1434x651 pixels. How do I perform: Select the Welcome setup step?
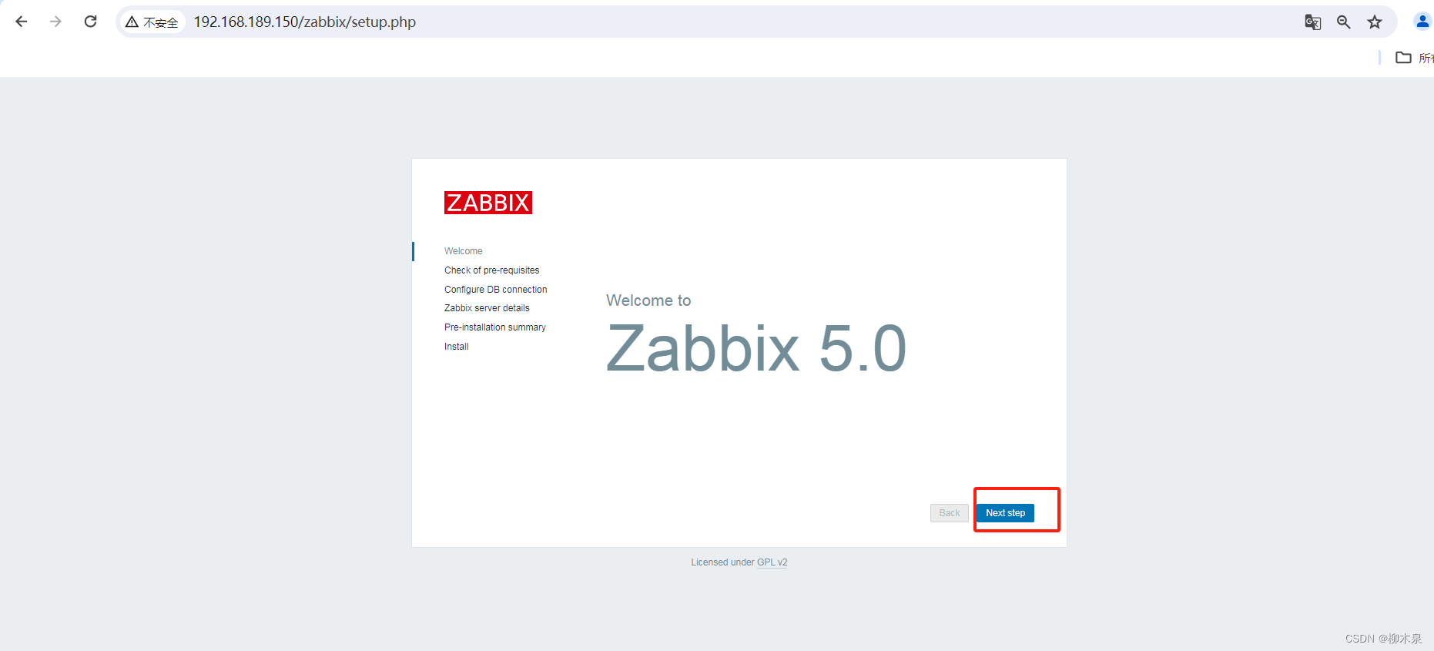(x=464, y=251)
